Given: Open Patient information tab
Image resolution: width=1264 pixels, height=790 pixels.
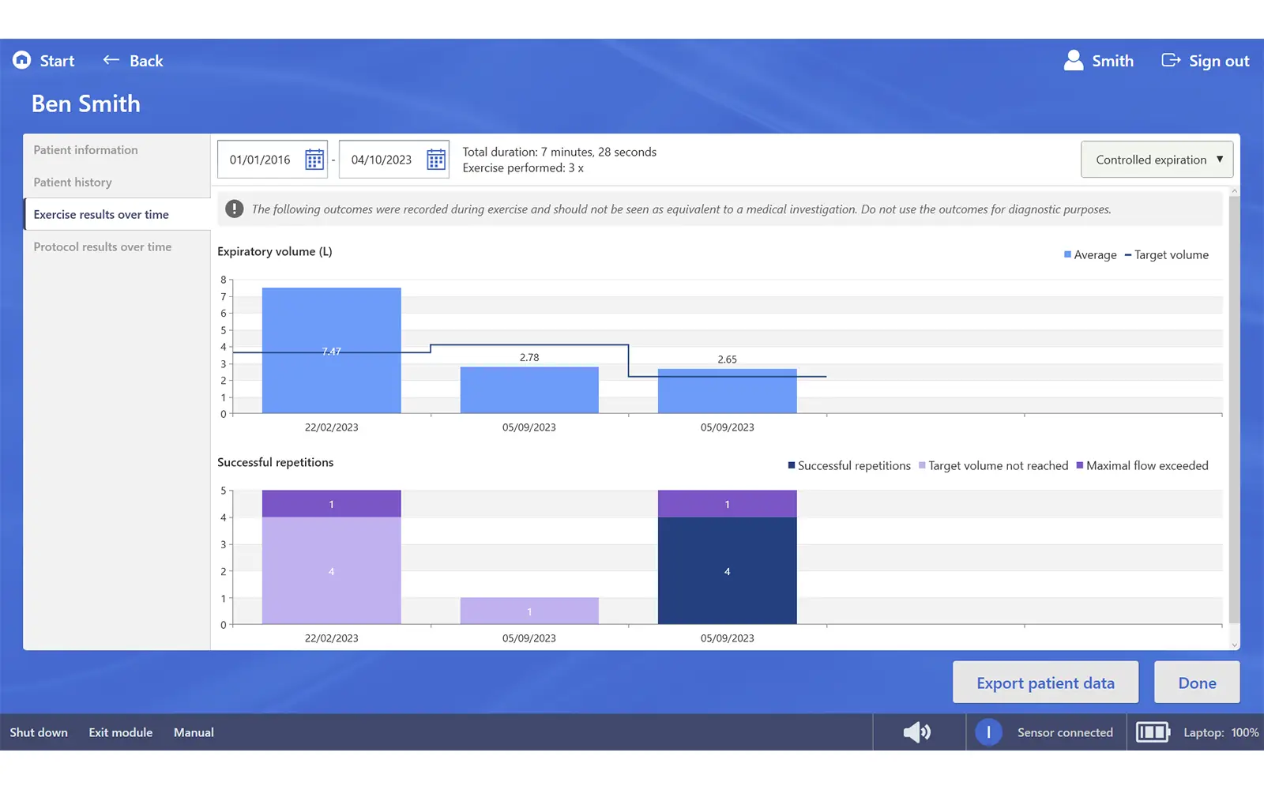Looking at the screenshot, I should point(117,150).
